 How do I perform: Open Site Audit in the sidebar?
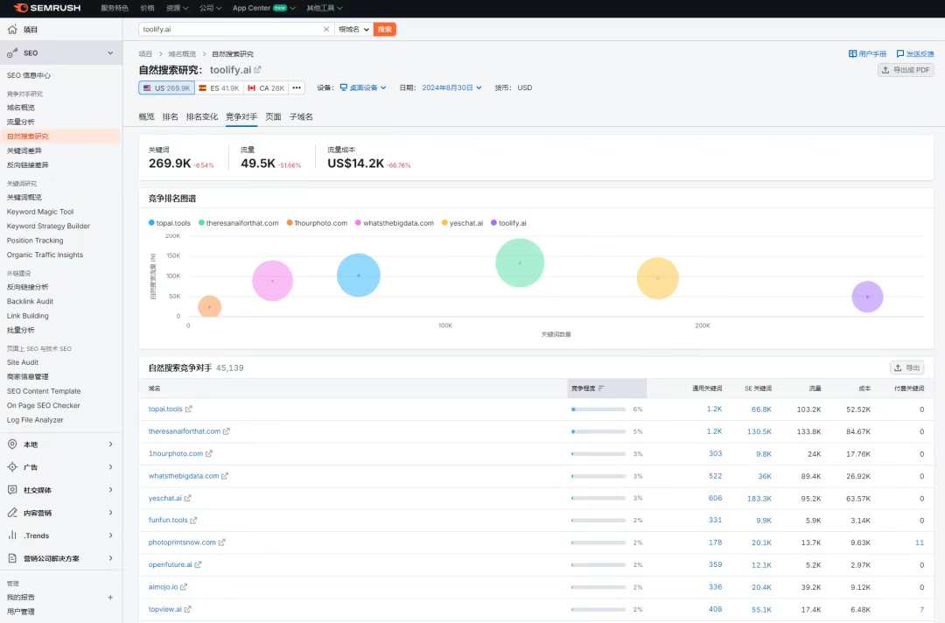pos(22,362)
